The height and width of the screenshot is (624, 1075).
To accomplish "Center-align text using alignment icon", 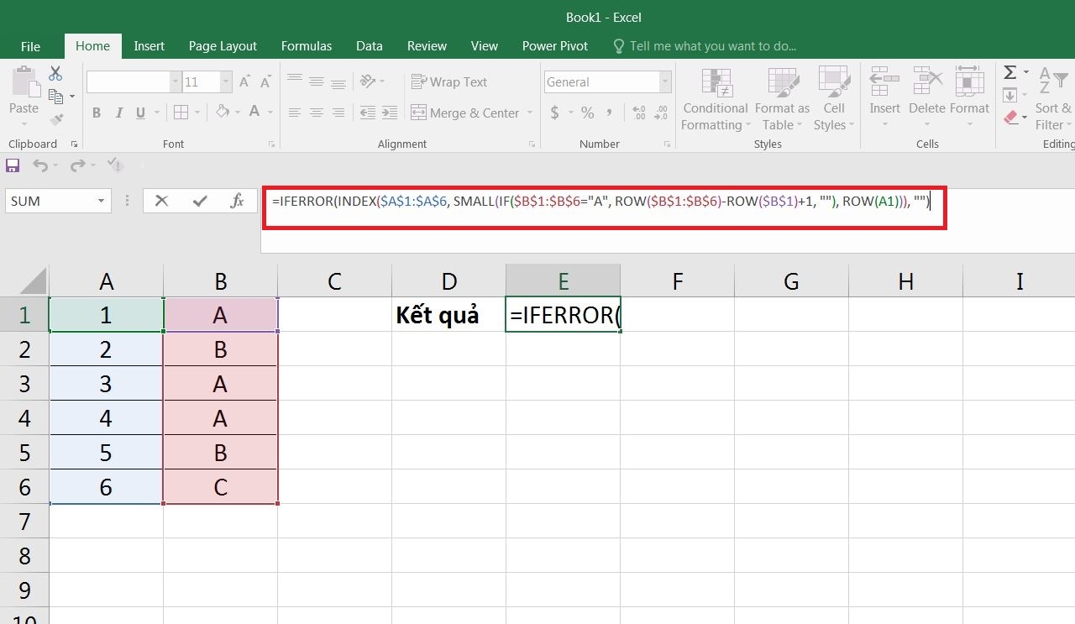I will click(316, 113).
